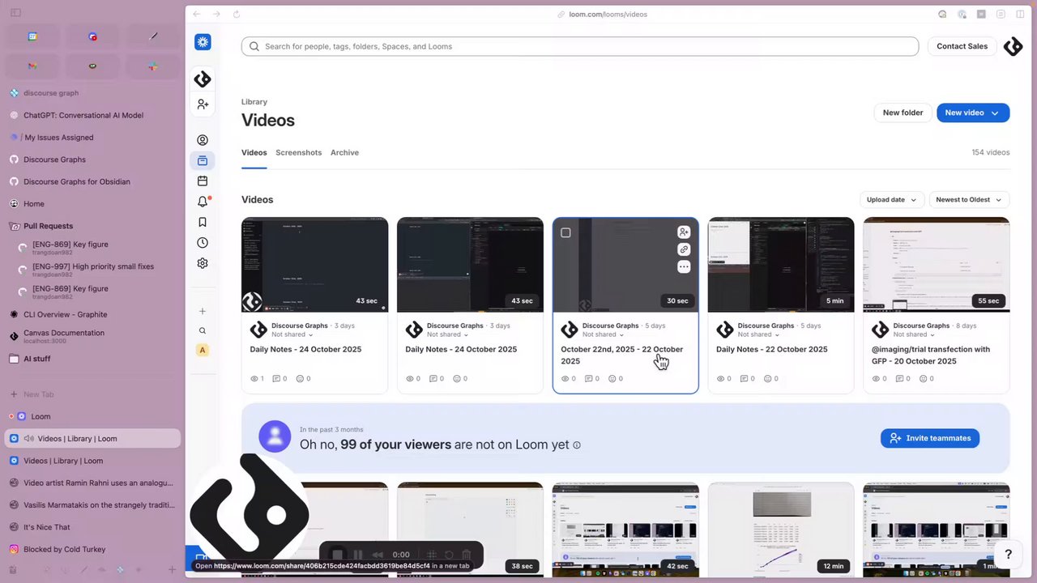Click the plus icon in Loom sidebar
The width and height of the screenshot is (1037, 583).
pyautogui.click(x=203, y=311)
